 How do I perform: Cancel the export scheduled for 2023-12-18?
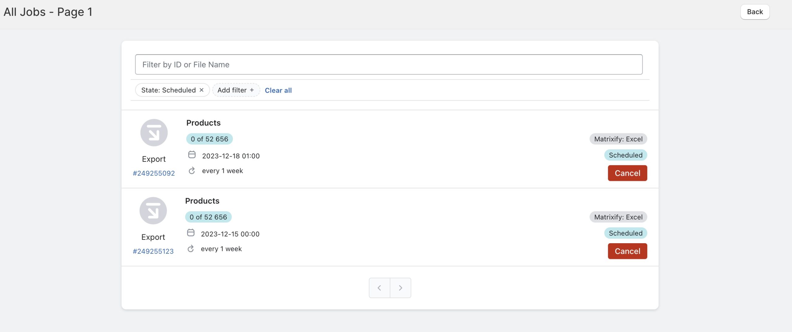point(627,173)
